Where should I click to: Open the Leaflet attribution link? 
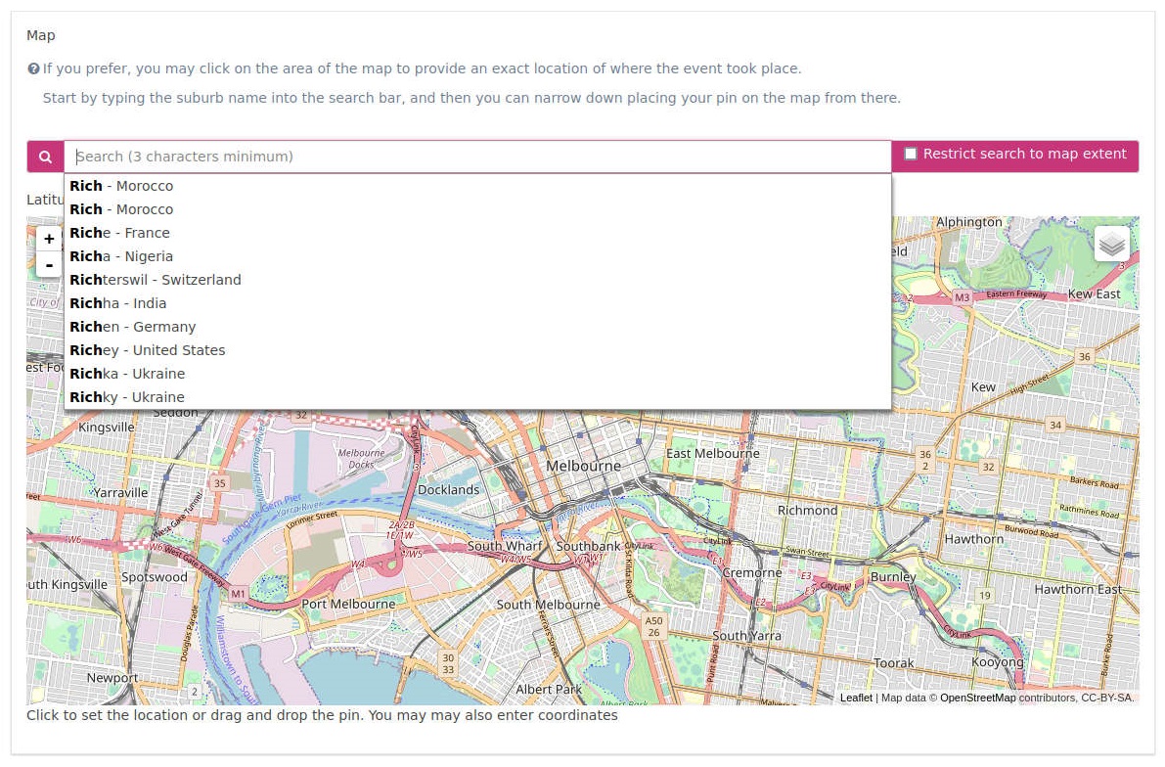[856, 698]
